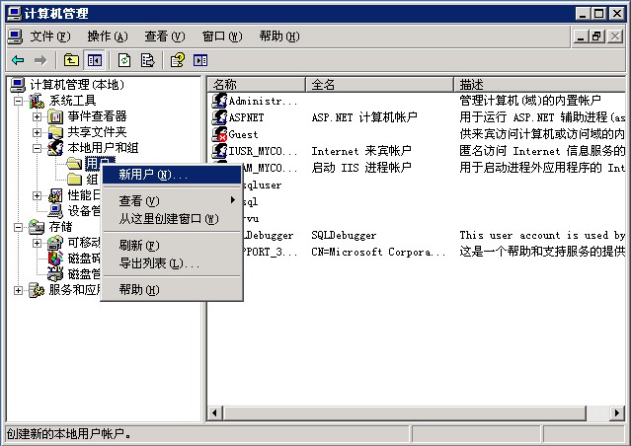Expand the 共享文件夹 tree node
The width and height of the screenshot is (631, 446).
pyautogui.click(x=38, y=132)
